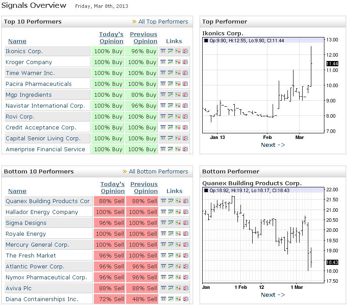This screenshot has width=347, height=305.
Task: Open quote table icon for Ikonics Corp.
Action: tap(163, 51)
